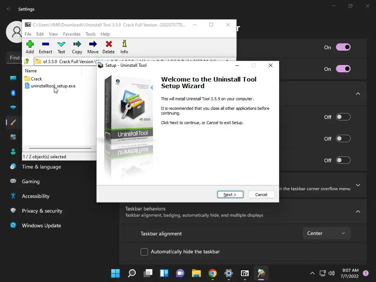Open the System icon in Settings sidebar
Image resolution: width=376 pixels, height=282 pixels.
[13, 78]
